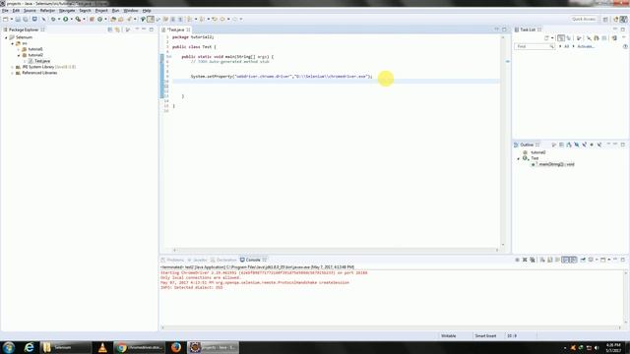The height and width of the screenshot is (354, 630).
Task: Switch to the Problems tab
Action: [x=173, y=260]
